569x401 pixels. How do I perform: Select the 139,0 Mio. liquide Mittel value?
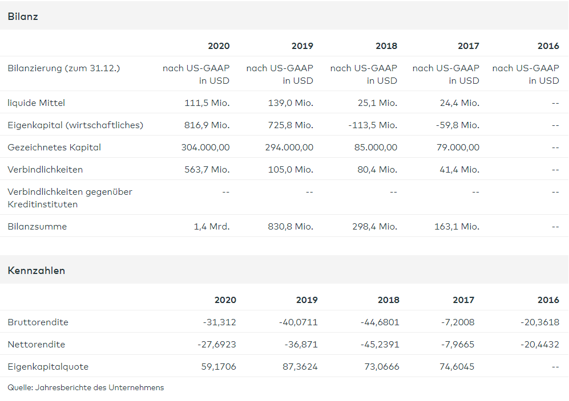290,103
